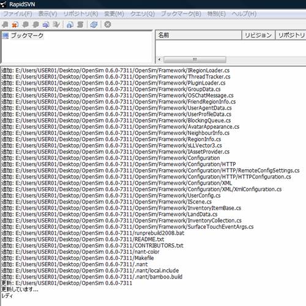Open the ヘルプ(H) menu
This screenshot has width=306, height=306.
pos(244,14)
